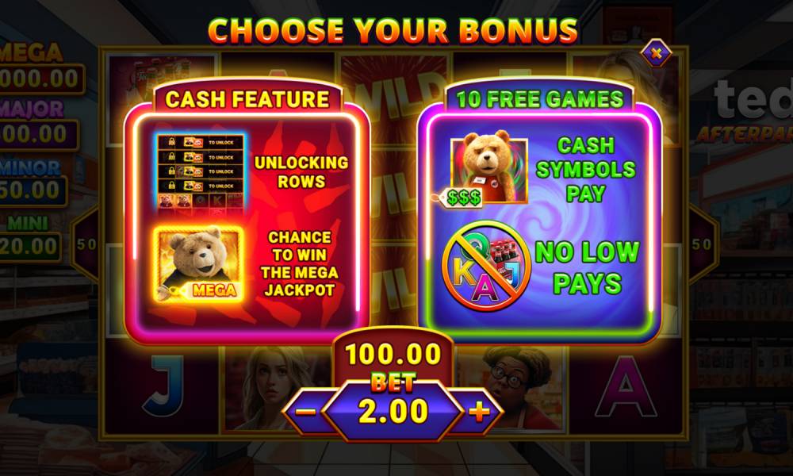The width and height of the screenshot is (793, 476).
Task: Click the left 50 hexagon line marker
Action: [x=86, y=245]
